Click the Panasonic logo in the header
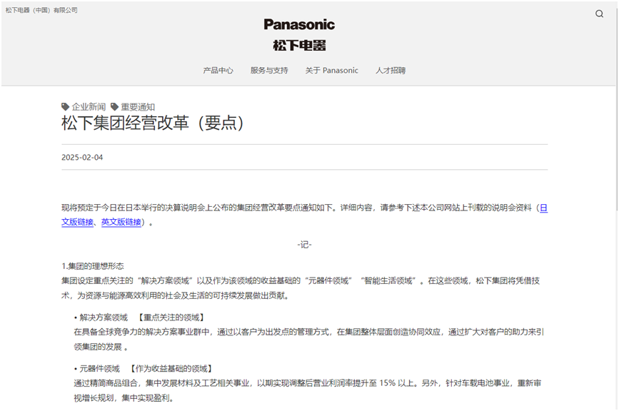The width and height of the screenshot is (619, 411). pyautogui.click(x=299, y=24)
